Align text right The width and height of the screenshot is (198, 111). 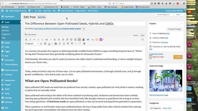point(63,39)
